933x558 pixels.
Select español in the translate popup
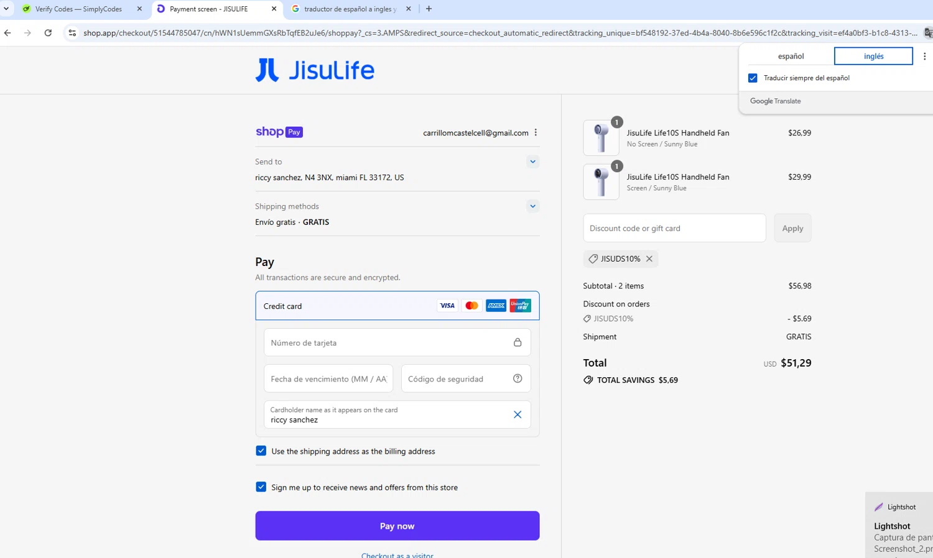point(791,56)
